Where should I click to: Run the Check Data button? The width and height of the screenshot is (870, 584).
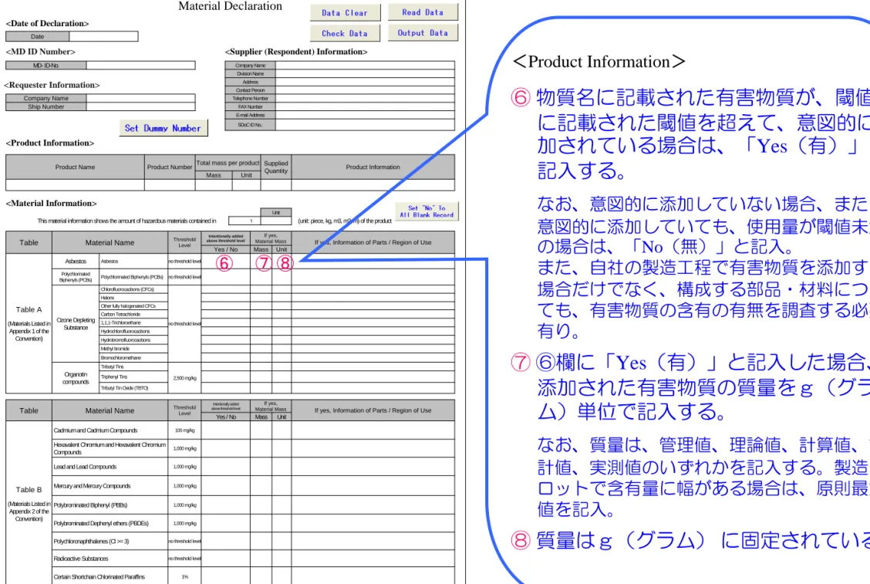coord(345,33)
